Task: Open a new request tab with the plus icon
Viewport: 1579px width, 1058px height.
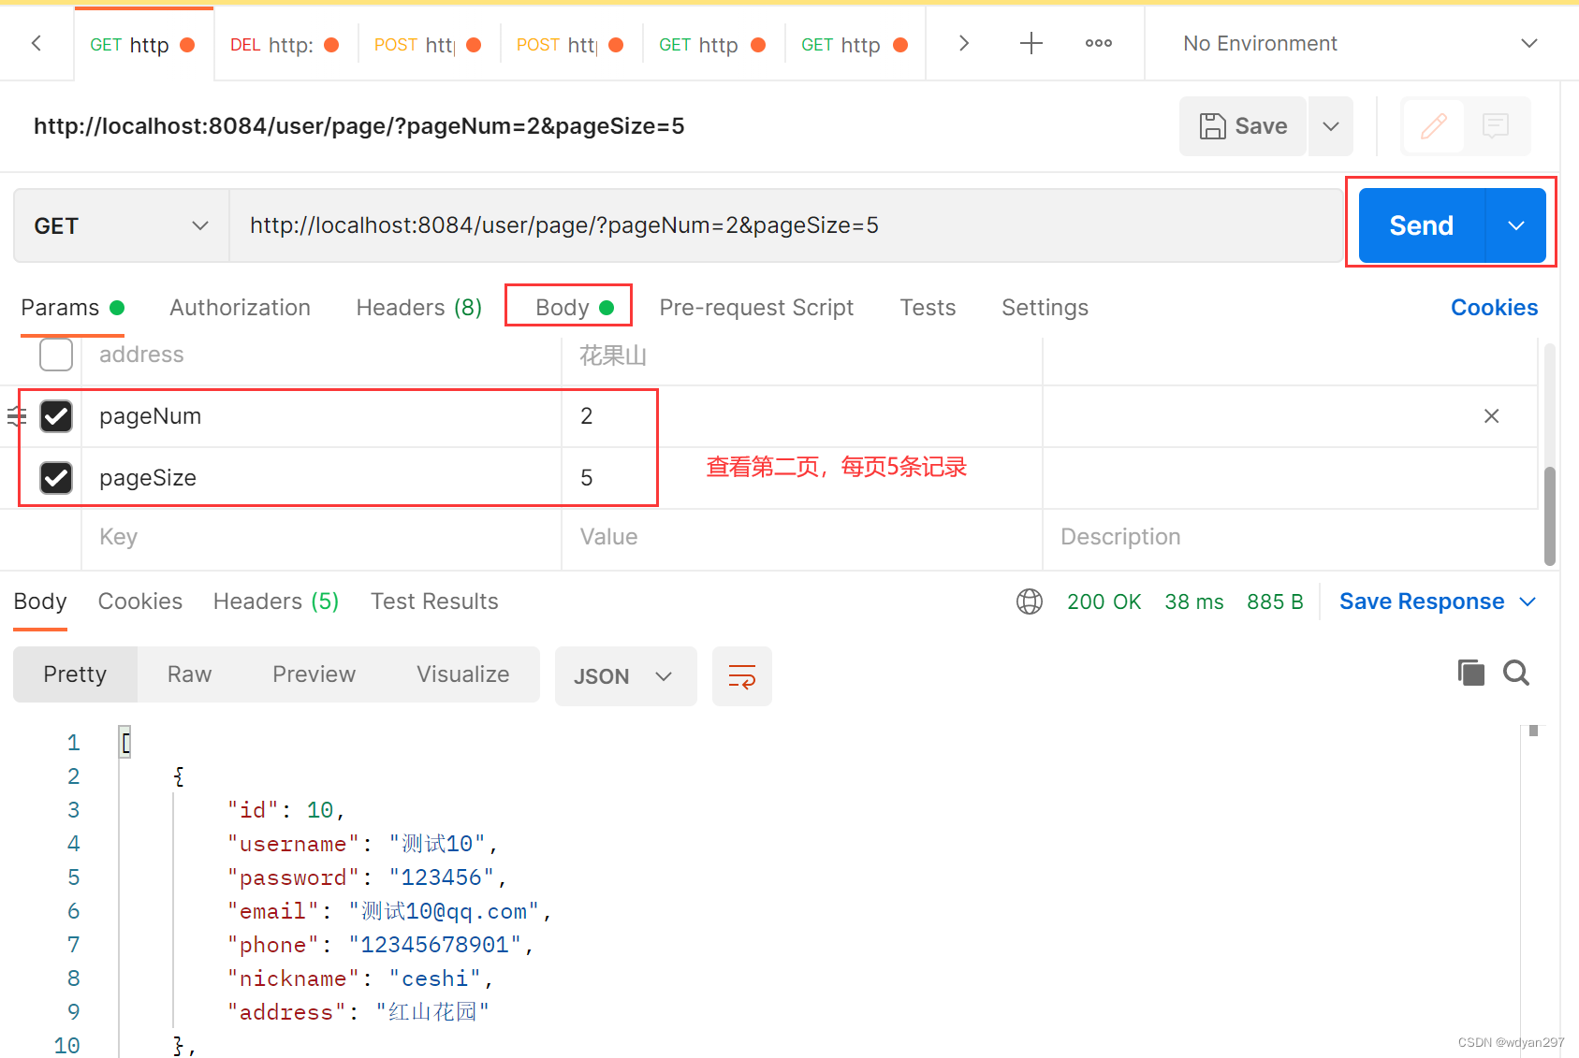Action: (x=1031, y=43)
